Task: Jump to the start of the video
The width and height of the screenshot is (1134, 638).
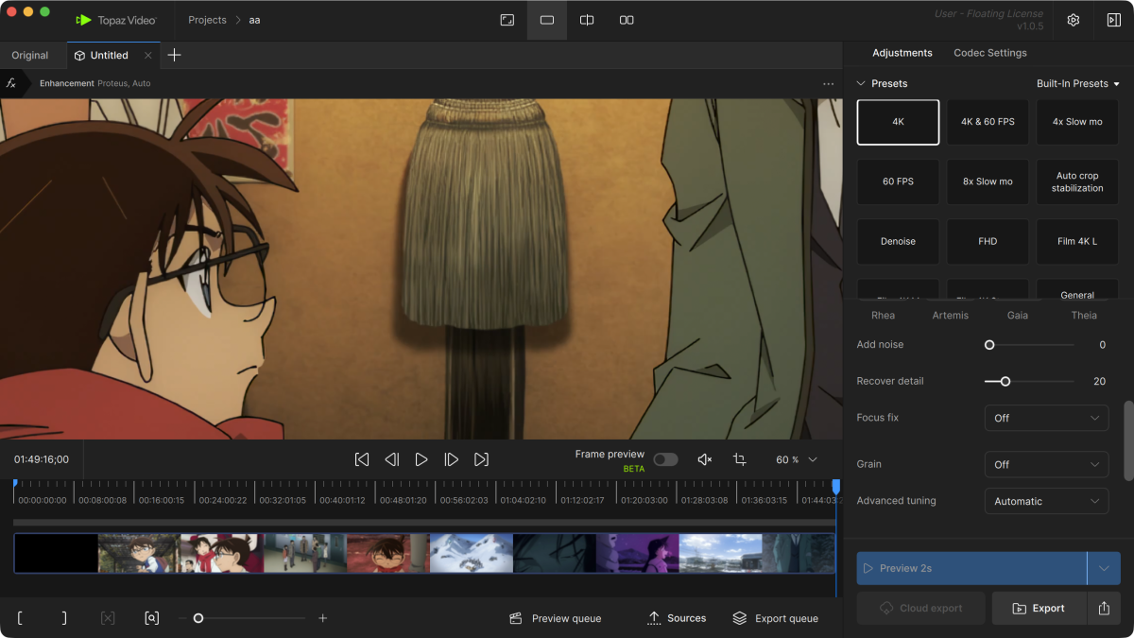Action: coord(362,459)
